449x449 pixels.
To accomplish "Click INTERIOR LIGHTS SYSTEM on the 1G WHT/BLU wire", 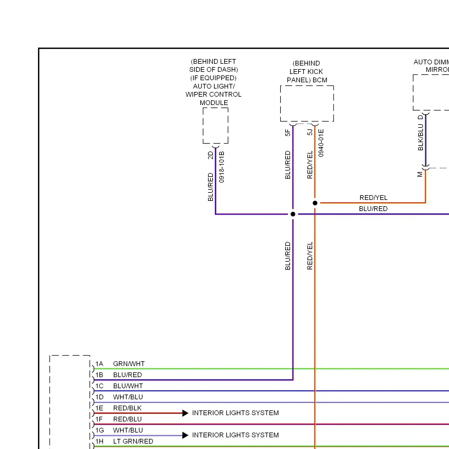I will click(x=236, y=435).
